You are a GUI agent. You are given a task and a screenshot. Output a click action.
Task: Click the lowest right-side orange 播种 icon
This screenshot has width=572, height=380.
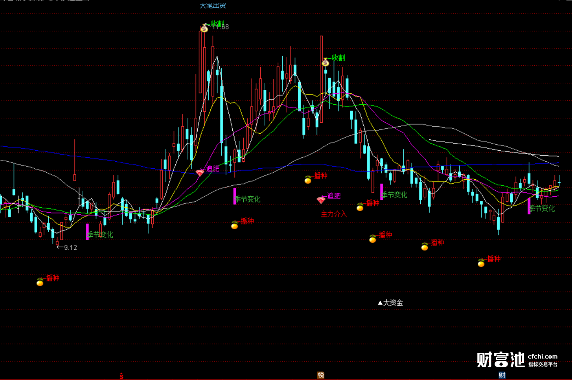(x=481, y=263)
